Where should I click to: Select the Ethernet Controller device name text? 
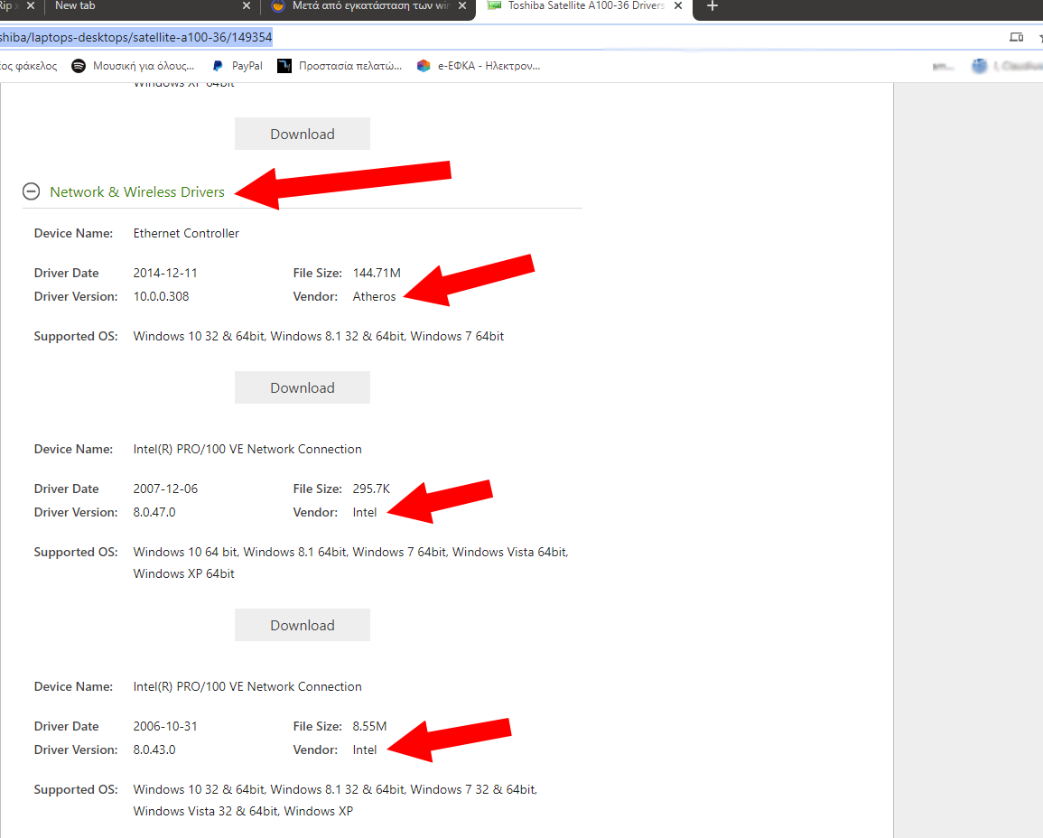[x=186, y=234]
